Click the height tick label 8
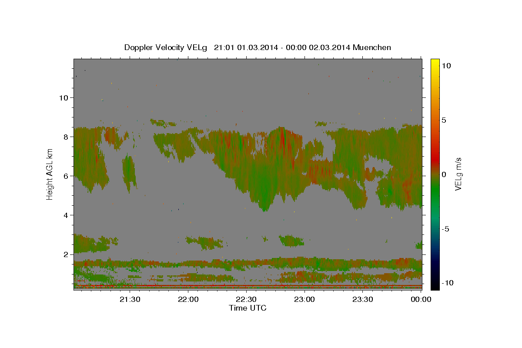 point(65,137)
